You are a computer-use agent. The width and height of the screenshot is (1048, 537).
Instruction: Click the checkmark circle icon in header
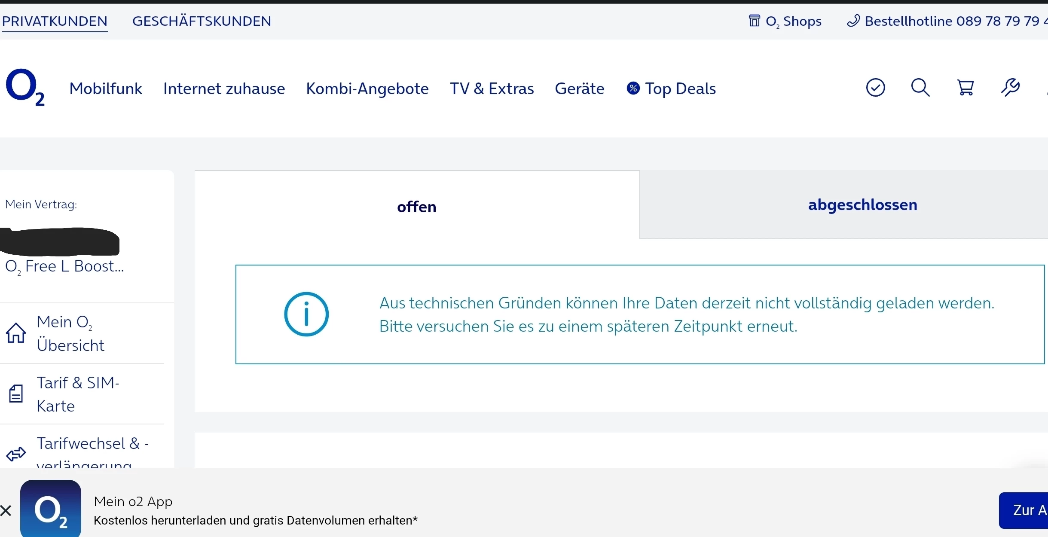pos(875,88)
